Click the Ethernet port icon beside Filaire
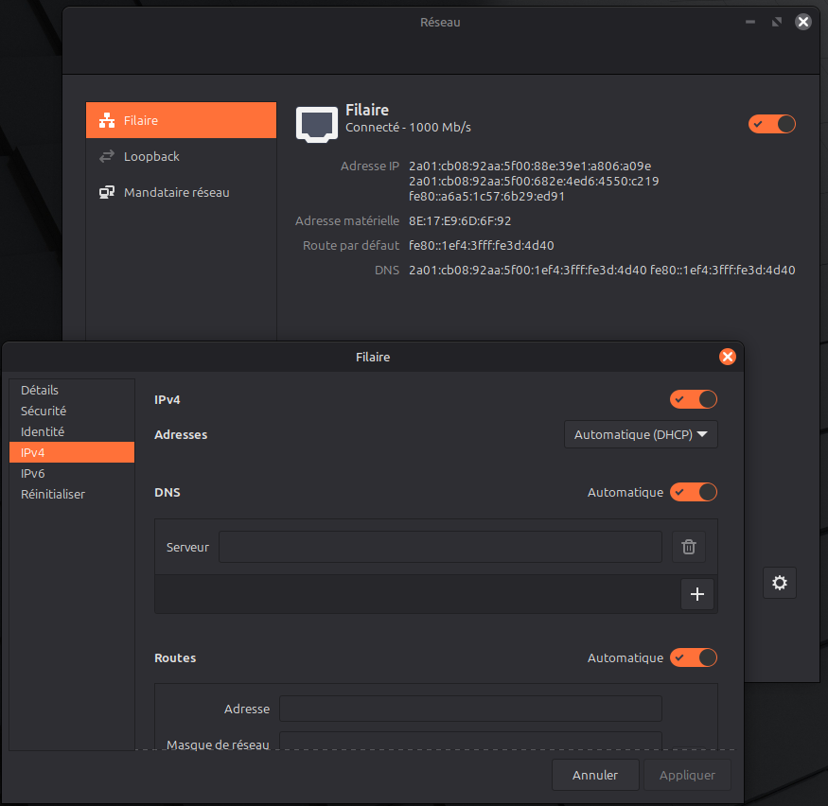The width and height of the screenshot is (828, 806). click(x=316, y=124)
